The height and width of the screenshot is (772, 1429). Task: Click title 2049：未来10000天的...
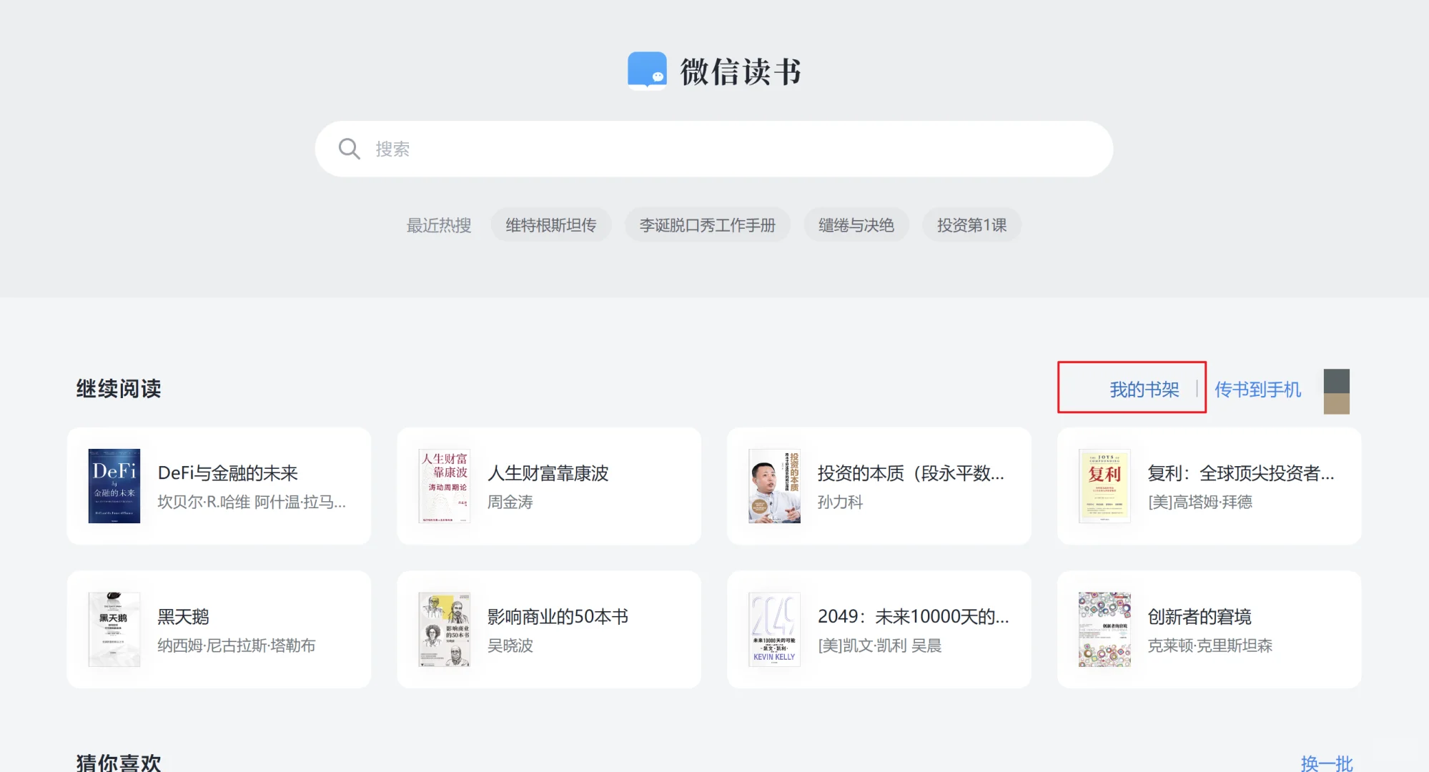click(x=913, y=617)
